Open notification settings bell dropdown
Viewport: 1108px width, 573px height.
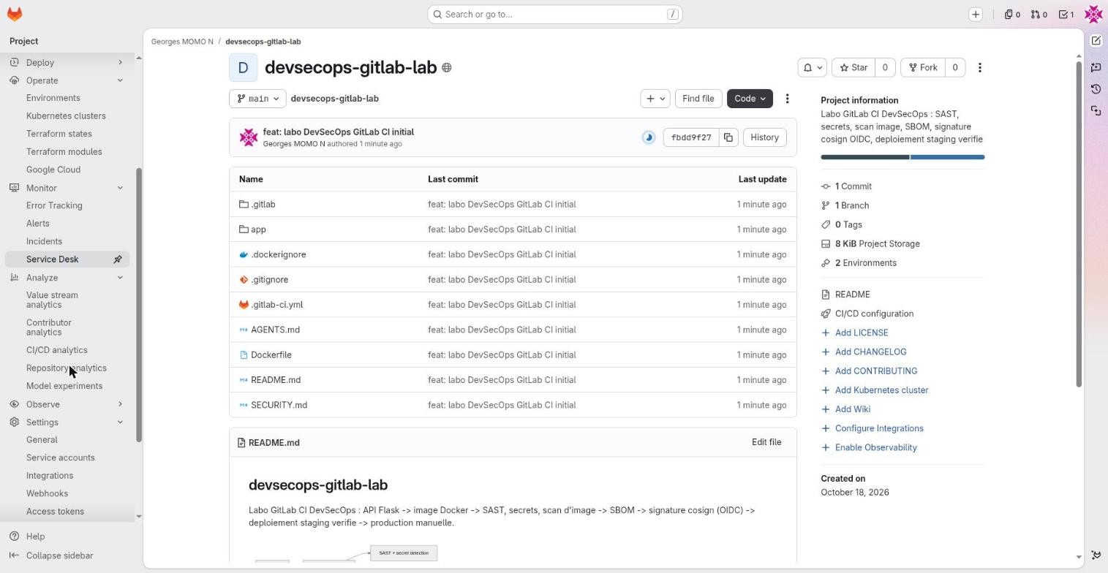click(x=813, y=68)
